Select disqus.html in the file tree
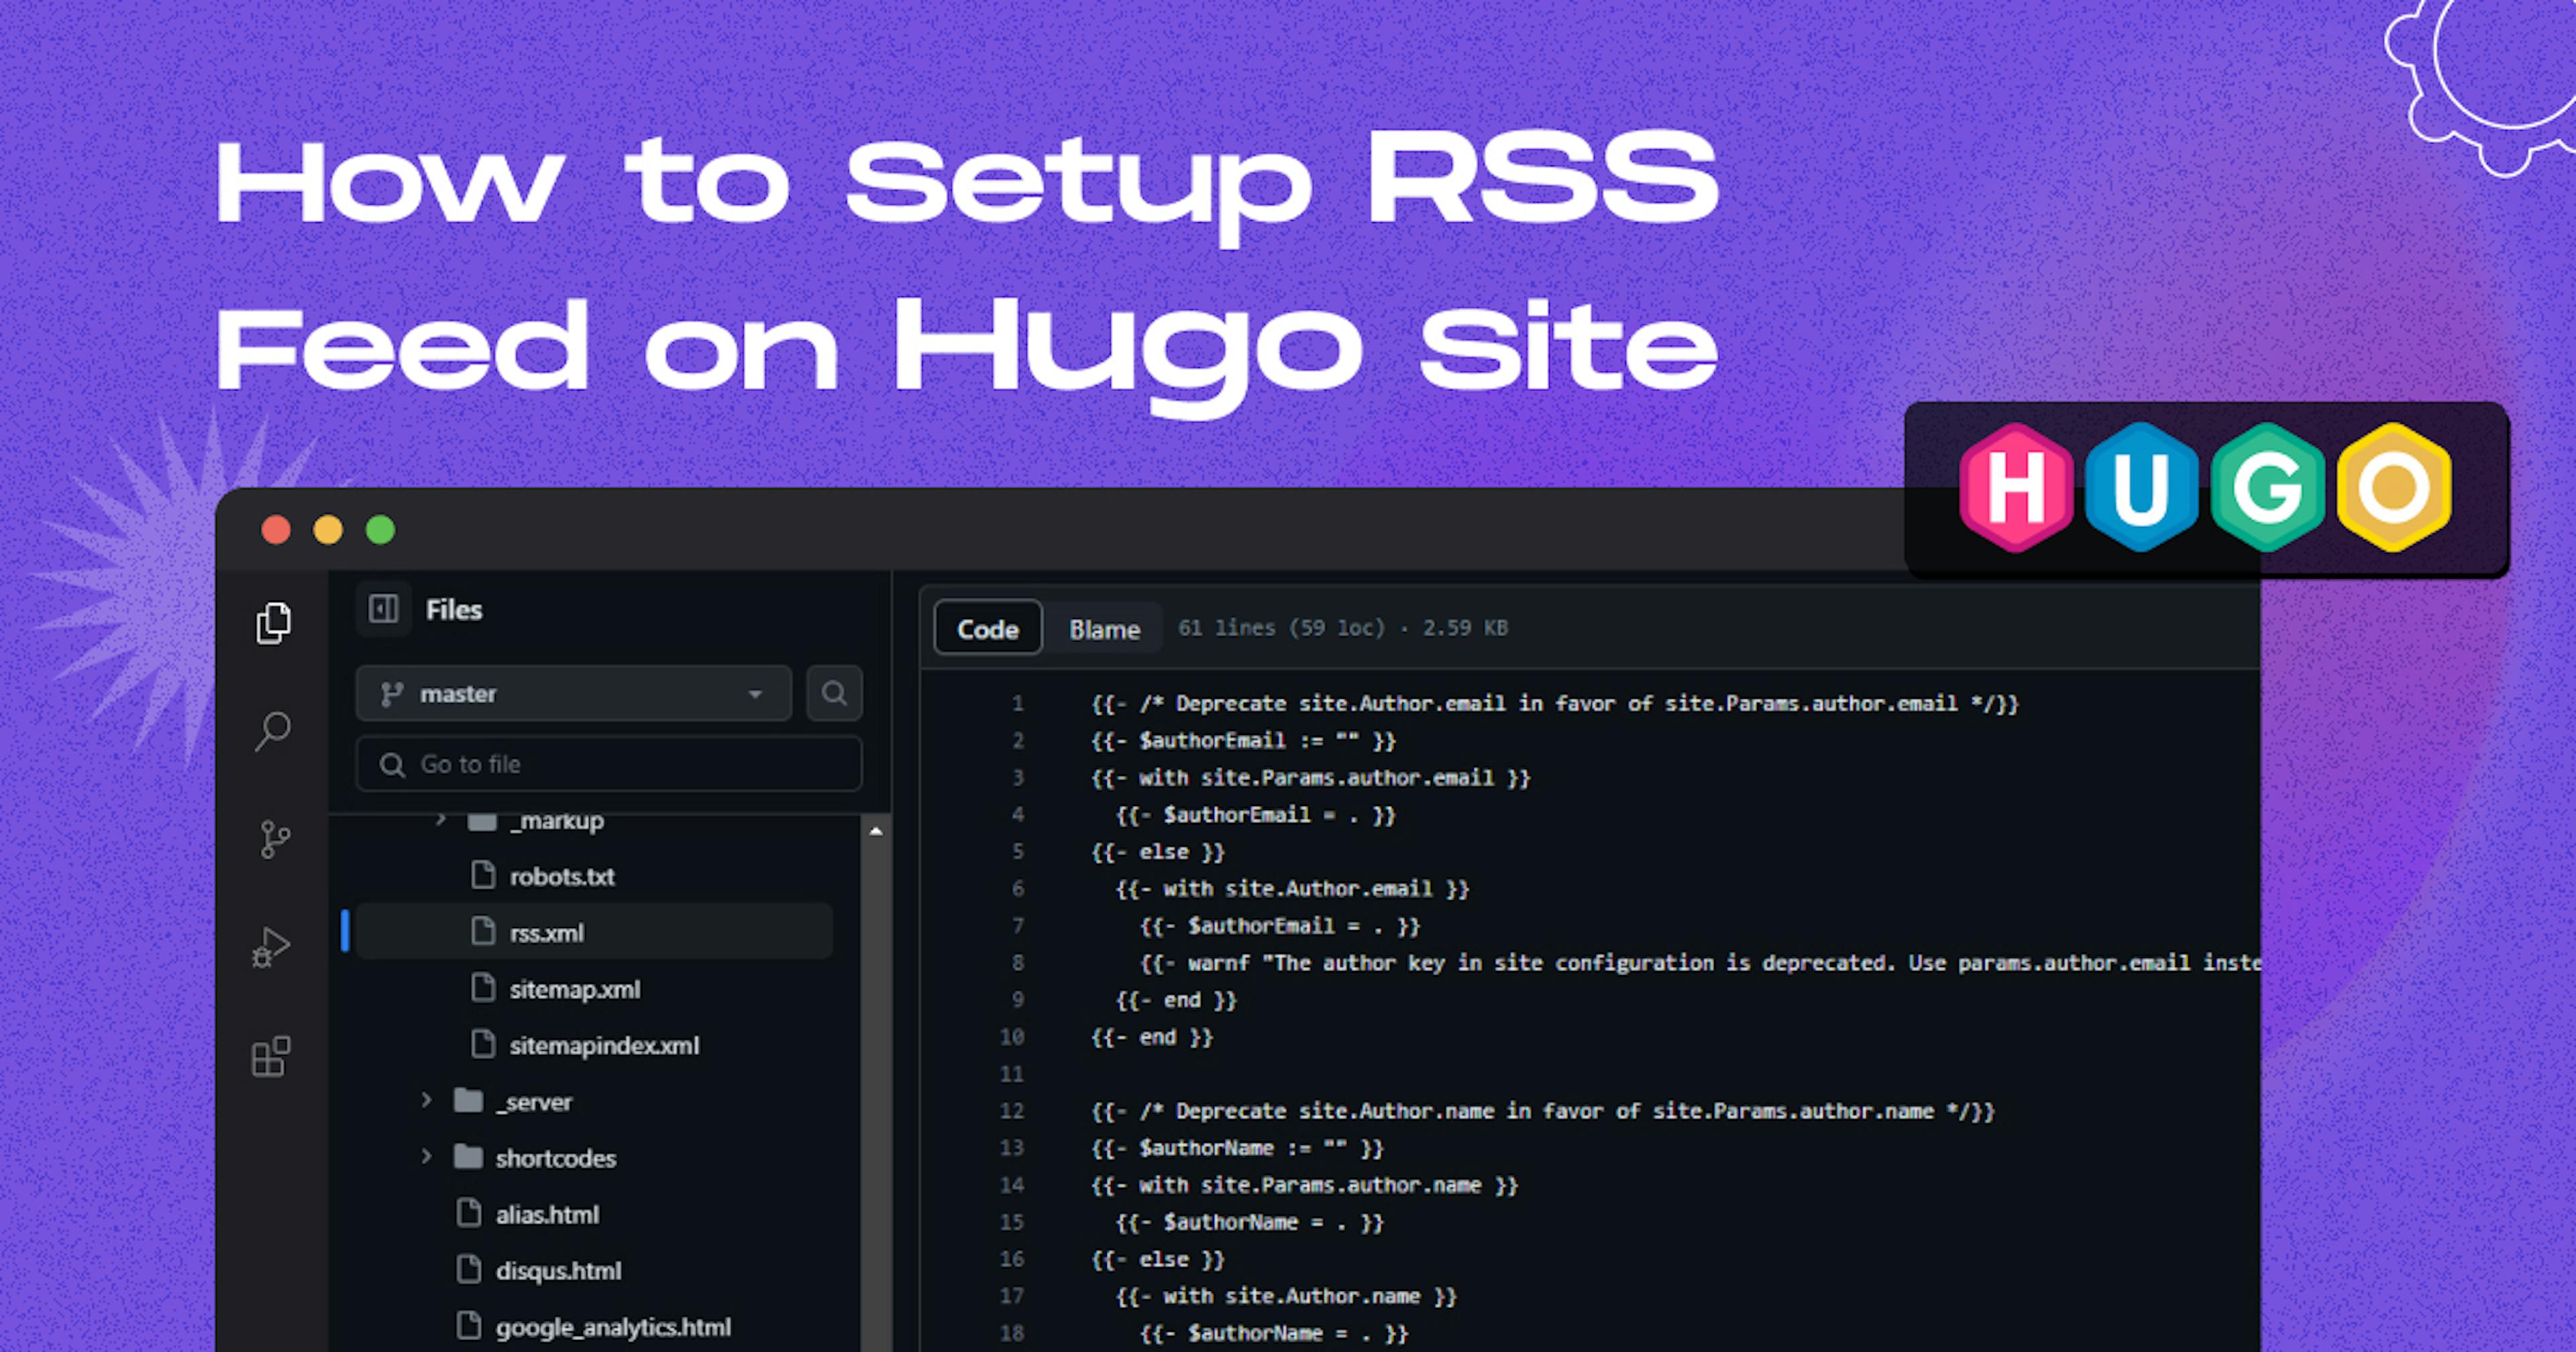 point(557,1270)
